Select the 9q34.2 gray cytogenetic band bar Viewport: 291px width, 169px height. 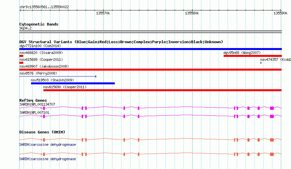[x=150, y=32]
